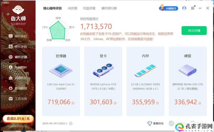Click the hard drive illustration
This screenshot has width=214, height=132.
188,70
